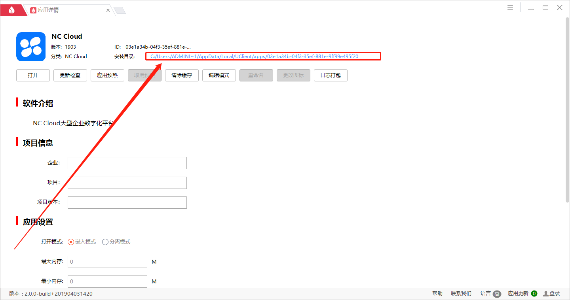The image size is (570, 300).
Task: Select the 嵌入模式 radio button
Action: pos(71,242)
